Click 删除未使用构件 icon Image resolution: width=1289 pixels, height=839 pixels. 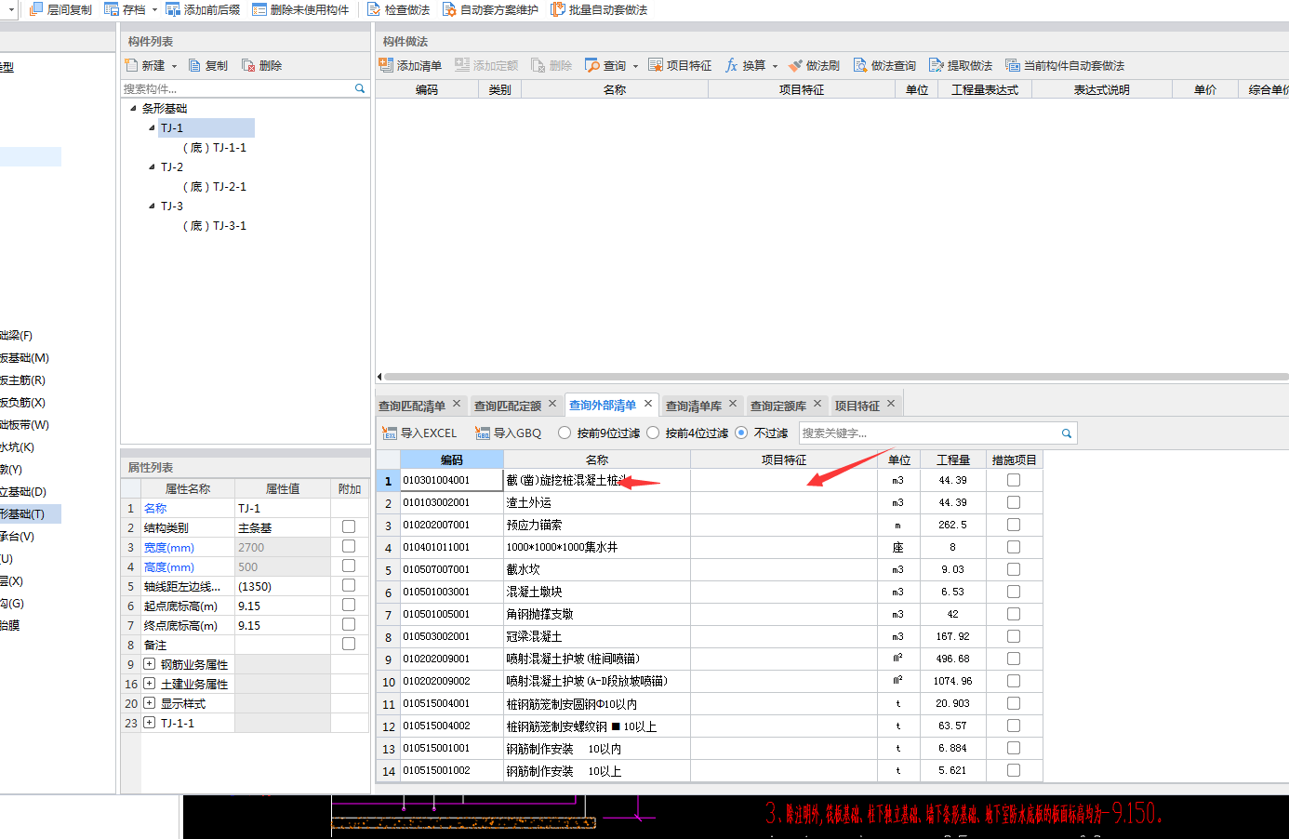[x=259, y=9]
